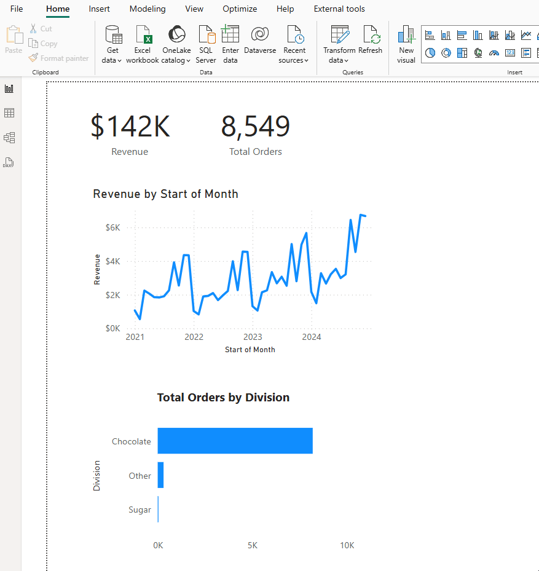Viewport: 539px width, 571px height.
Task: Add a New visual
Action: coord(406,44)
